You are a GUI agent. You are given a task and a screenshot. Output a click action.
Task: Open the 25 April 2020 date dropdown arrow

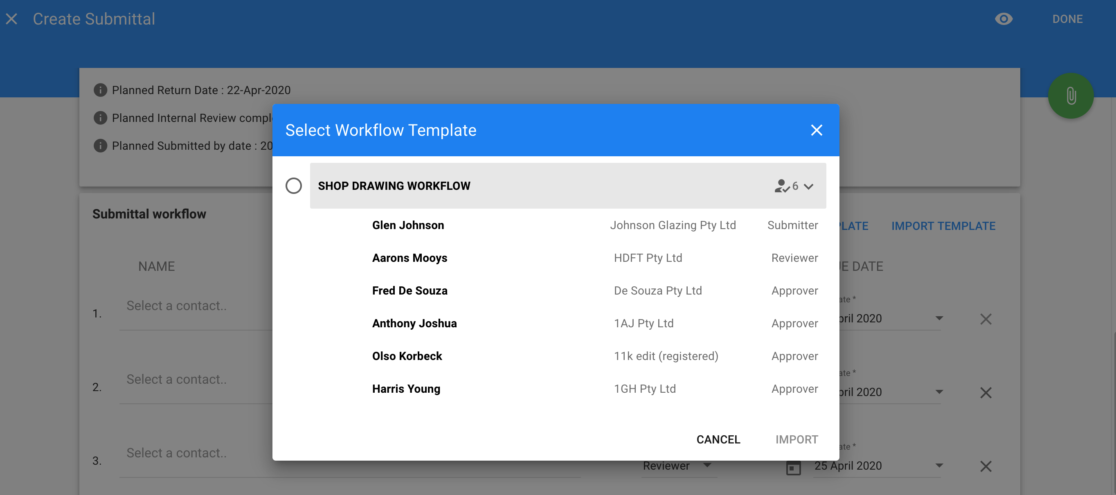939,466
